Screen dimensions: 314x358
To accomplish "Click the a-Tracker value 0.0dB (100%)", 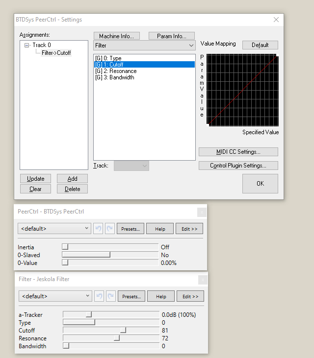I will point(179,315).
